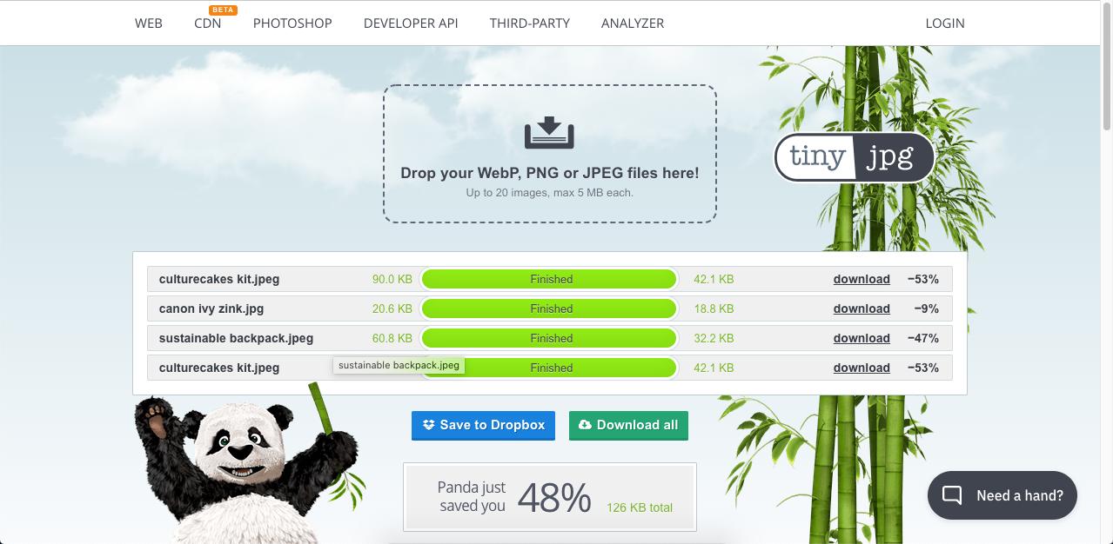1113x544 pixels.
Task: Click the chat bubble icon
Action: click(952, 496)
